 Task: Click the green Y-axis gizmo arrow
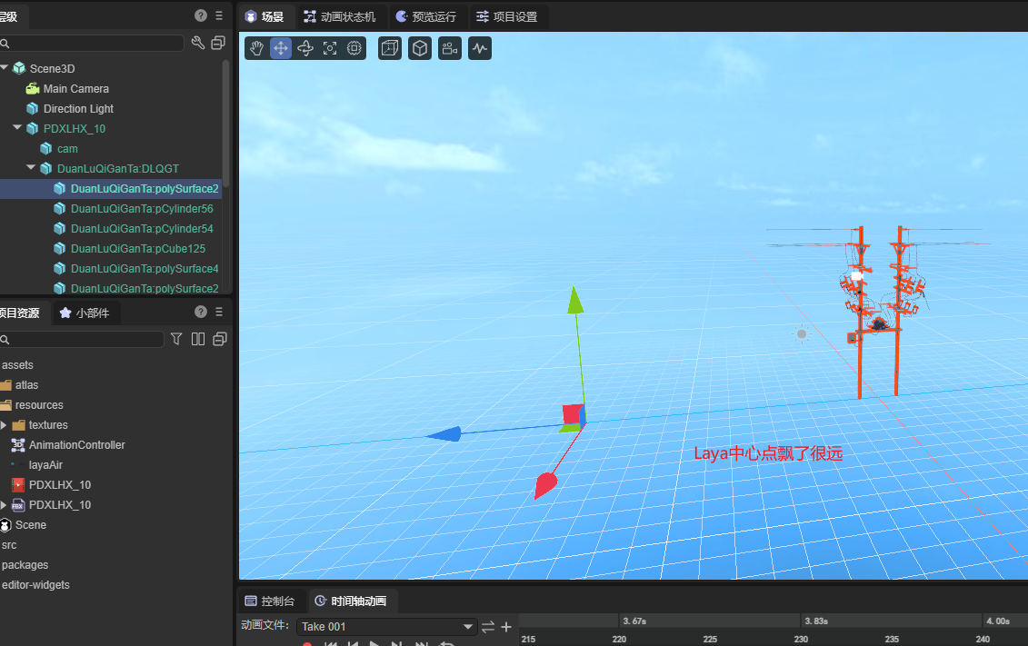pos(574,302)
